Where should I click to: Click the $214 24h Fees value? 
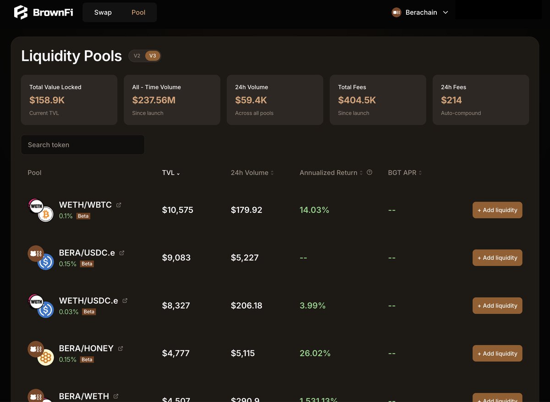click(451, 100)
